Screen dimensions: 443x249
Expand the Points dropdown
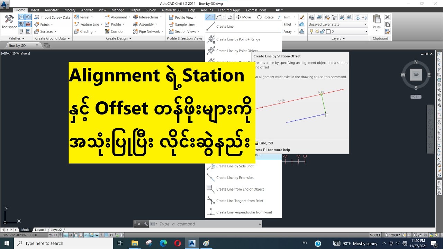pos(52,25)
